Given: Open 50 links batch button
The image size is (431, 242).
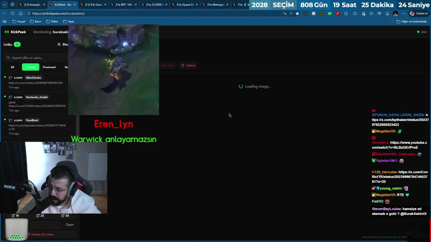Looking at the screenshot, I should tap(65, 216).
